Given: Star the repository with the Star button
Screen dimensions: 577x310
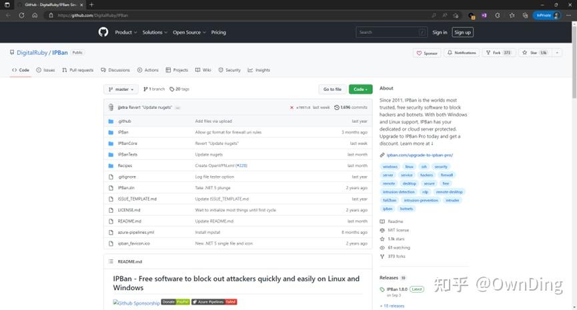Looking at the screenshot, I should tap(536, 53).
